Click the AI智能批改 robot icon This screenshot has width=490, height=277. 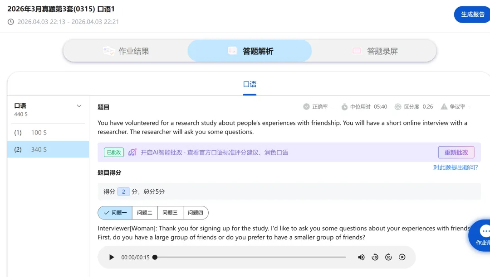[x=133, y=152]
